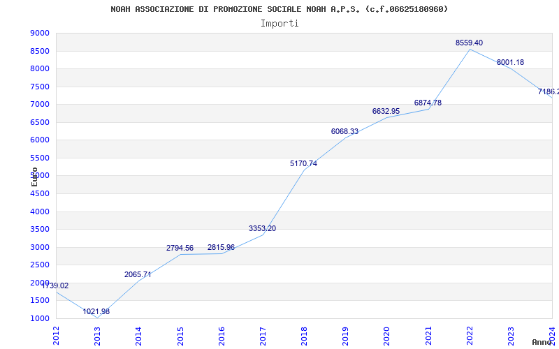
Task: Click the y-axis value 3500
Action: tap(40, 230)
